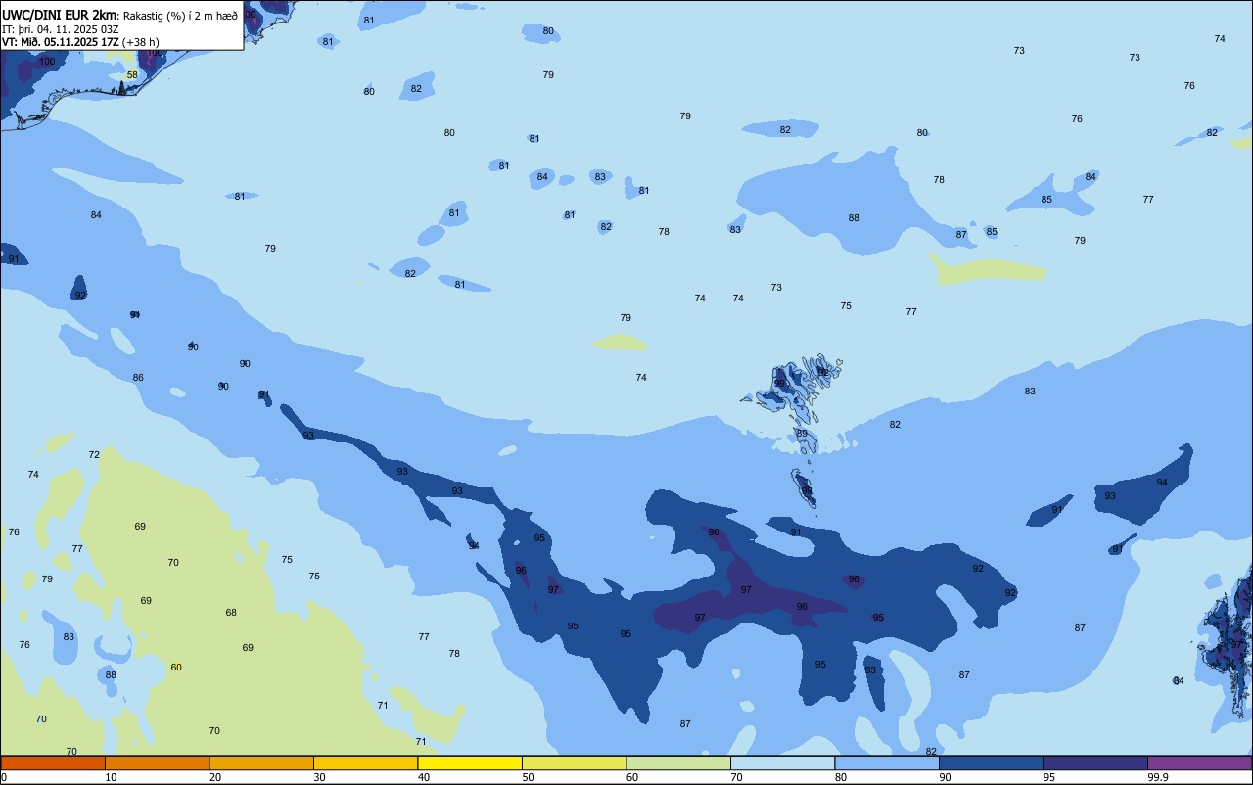Click the 60–70 pale green legend swatch
Screen dimensions: 1253x785
pos(678,762)
